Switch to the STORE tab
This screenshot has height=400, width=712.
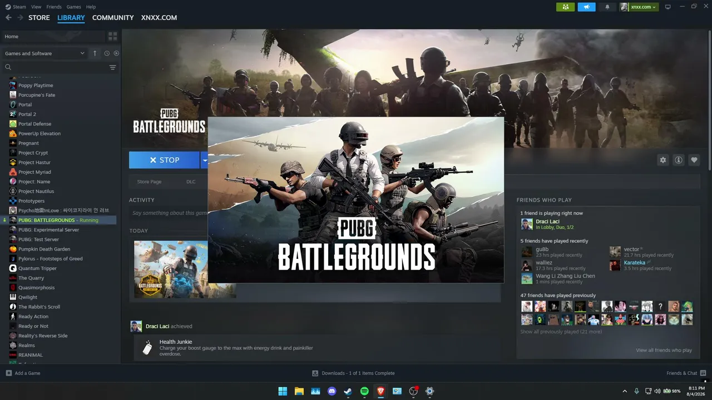pyautogui.click(x=39, y=18)
